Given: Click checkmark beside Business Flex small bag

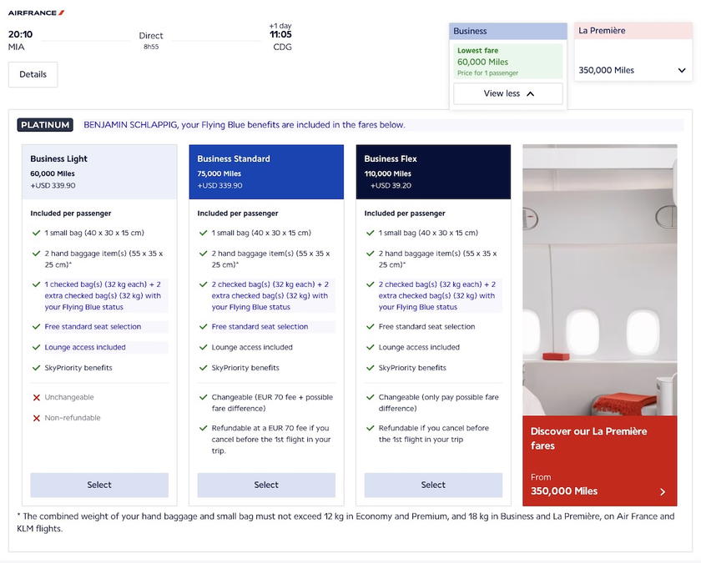Looking at the screenshot, I should tap(371, 233).
